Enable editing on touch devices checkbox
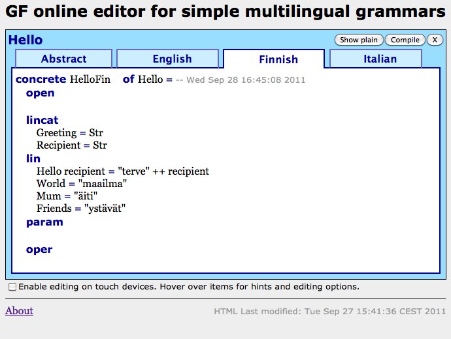The height and width of the screenshot is (339, 451). pos(12,287)
